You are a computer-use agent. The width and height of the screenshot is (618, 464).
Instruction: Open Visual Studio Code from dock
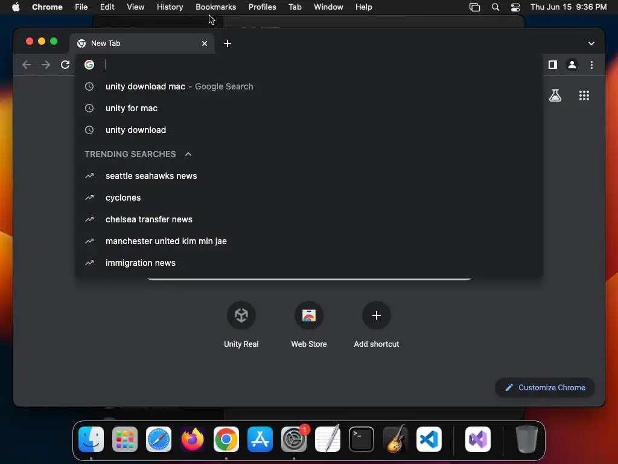(x=429, y=439)
